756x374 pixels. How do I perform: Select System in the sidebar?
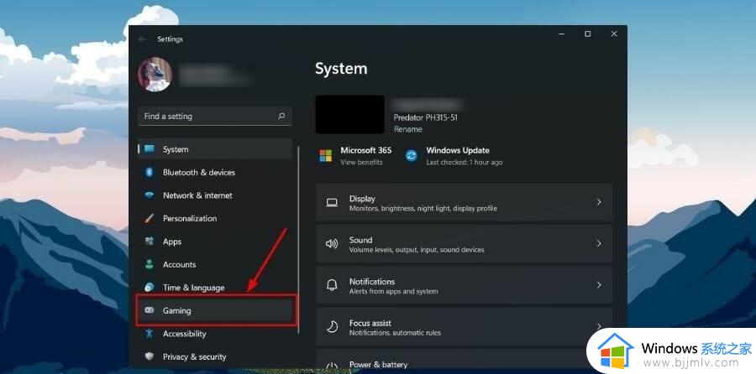[x=215, y=149]
